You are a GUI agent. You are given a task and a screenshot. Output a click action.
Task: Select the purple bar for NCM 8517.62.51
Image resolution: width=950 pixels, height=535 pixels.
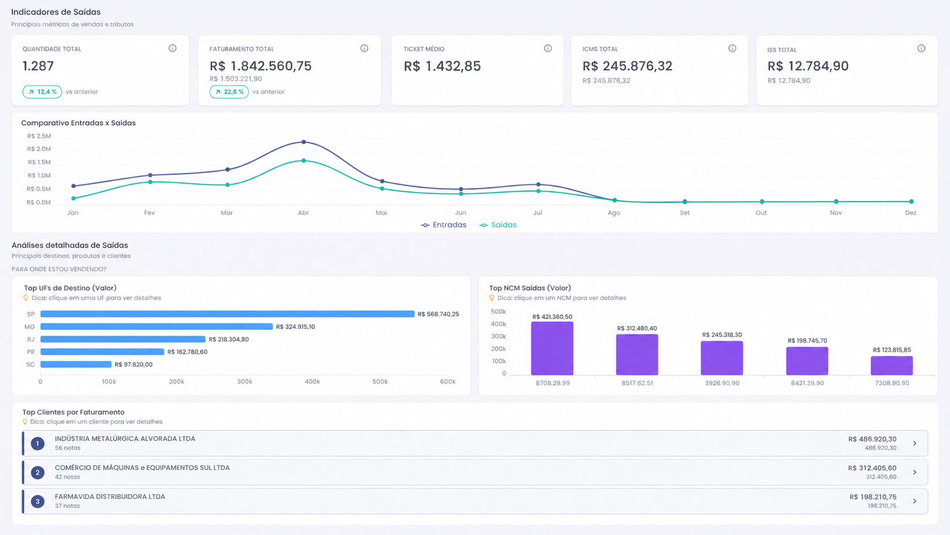[637, 355]
